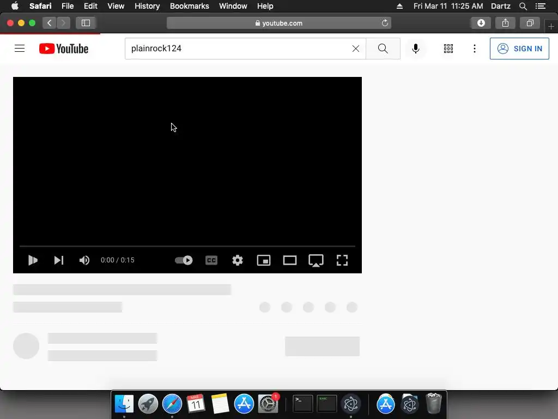Image resolution: width=558 pixels, height=419 pixels.
Task: Click the eject icon in menu bar
Action: click(x=399, y=6)
